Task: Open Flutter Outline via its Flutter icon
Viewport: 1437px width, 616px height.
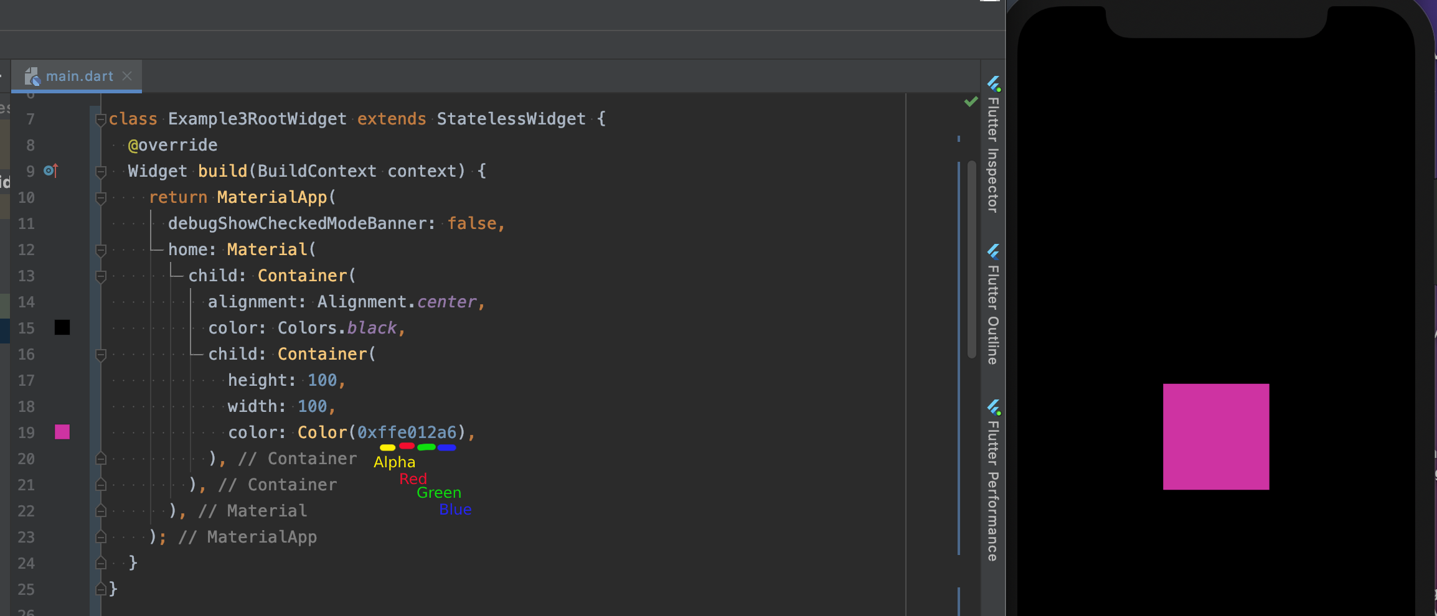Action: [x=994, y=253]
